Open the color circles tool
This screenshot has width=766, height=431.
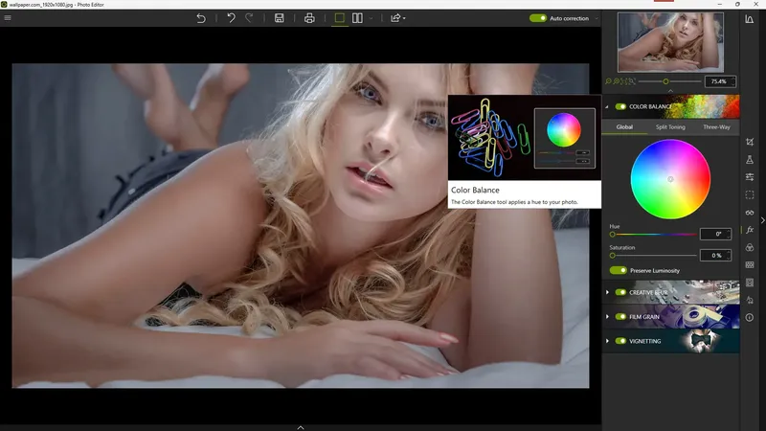pos(750,247)
